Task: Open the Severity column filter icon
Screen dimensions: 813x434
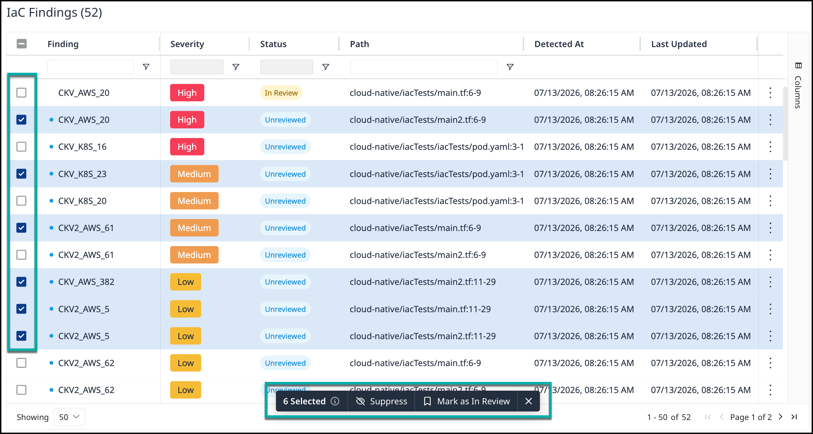Action: click(236, 67)
